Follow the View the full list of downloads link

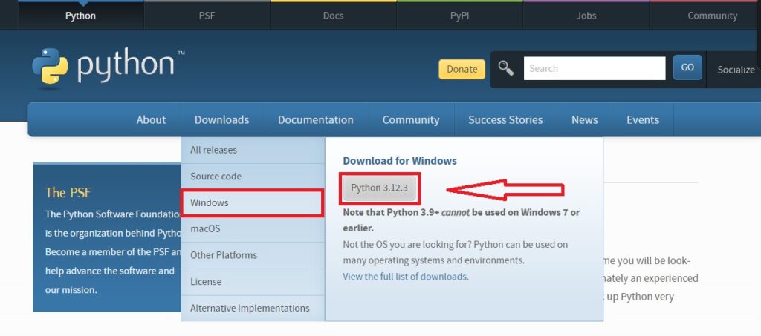click(x=404, y=277)
